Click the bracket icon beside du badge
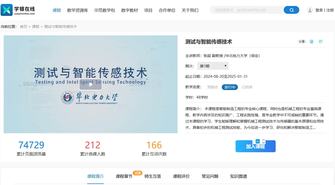The image size is (335, 185). click(x=263, y=141)
